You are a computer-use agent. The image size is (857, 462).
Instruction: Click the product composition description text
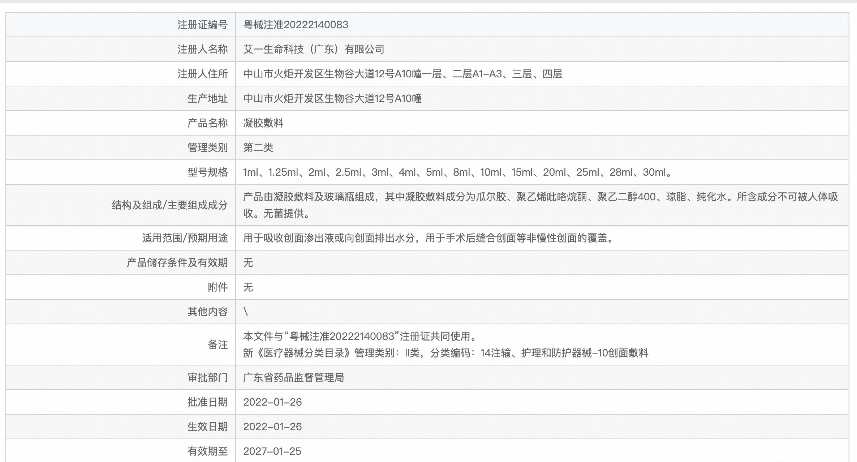pos(540,197)
